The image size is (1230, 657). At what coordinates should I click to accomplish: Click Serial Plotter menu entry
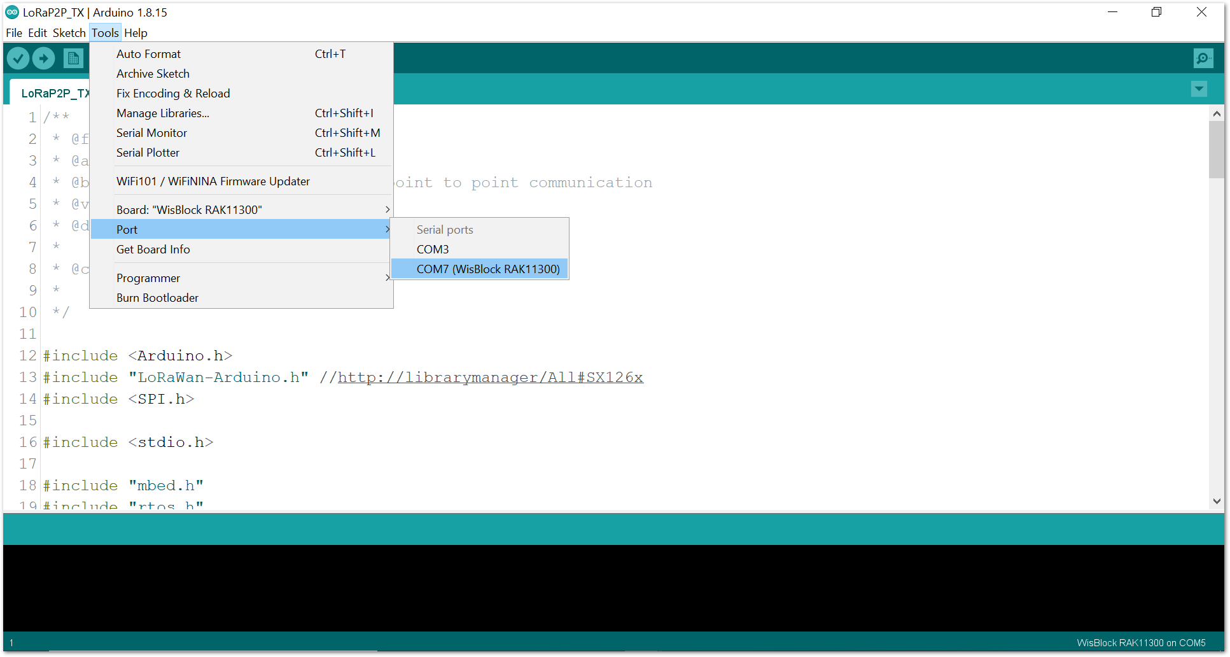tap(148, 153)
